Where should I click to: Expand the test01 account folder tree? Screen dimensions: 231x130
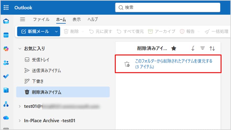point(20,106)
